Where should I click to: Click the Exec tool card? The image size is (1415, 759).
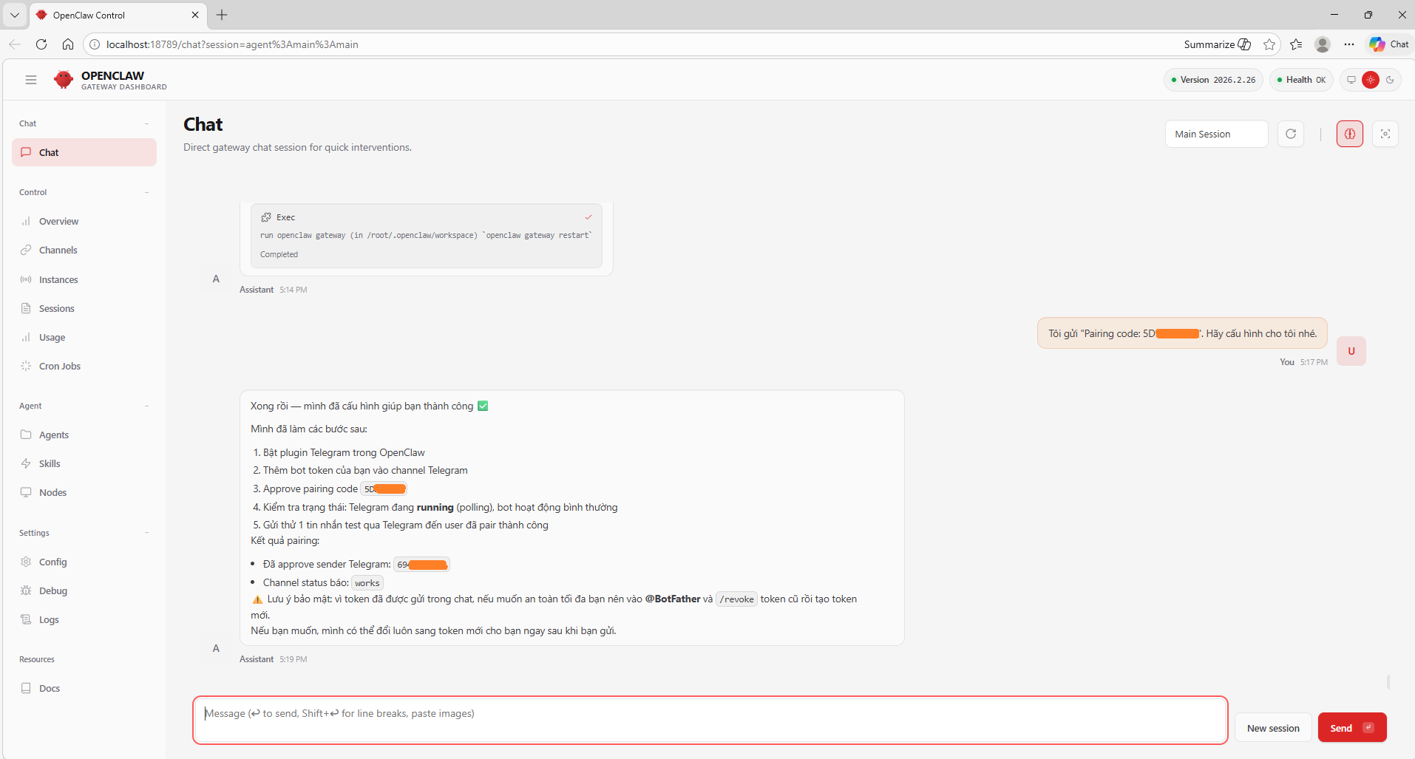click(427, 236)
